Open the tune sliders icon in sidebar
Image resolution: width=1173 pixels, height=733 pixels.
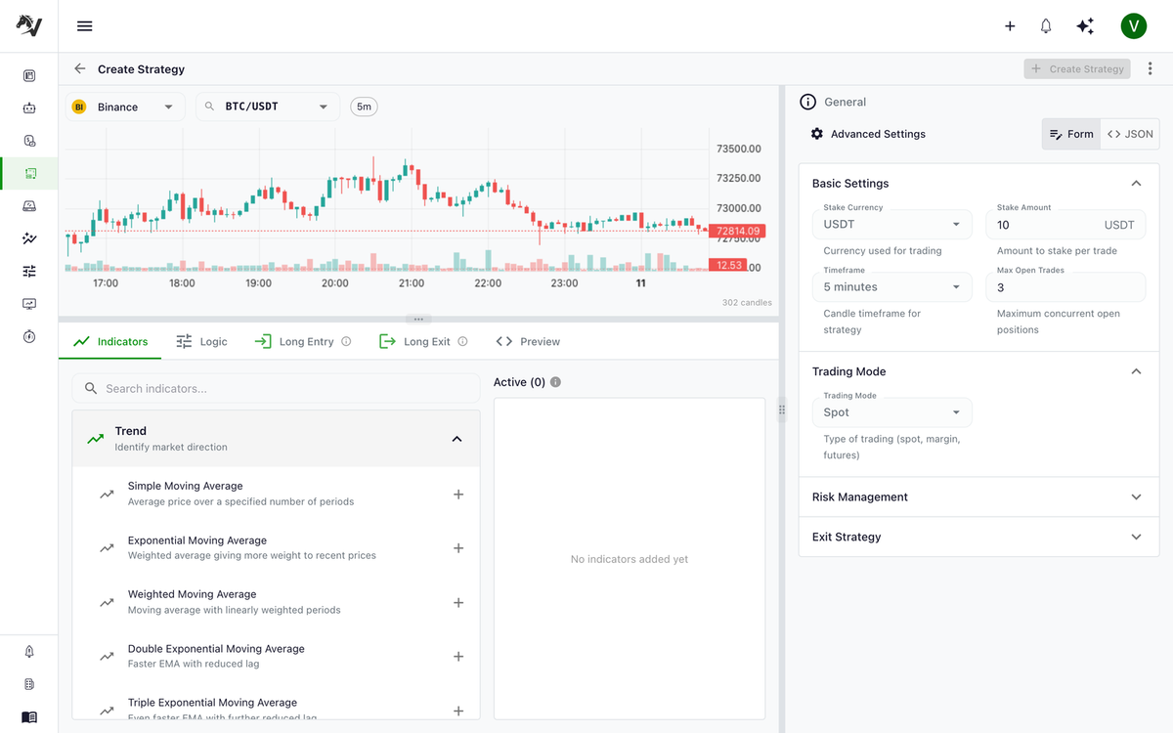click(29, 271)
